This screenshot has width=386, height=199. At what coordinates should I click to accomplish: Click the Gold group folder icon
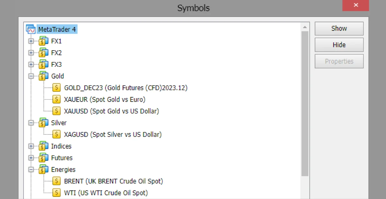click(x=43, y=76)
